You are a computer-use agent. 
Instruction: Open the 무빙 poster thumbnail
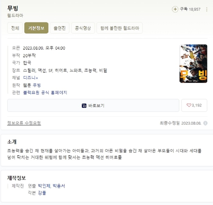(193, 64)
